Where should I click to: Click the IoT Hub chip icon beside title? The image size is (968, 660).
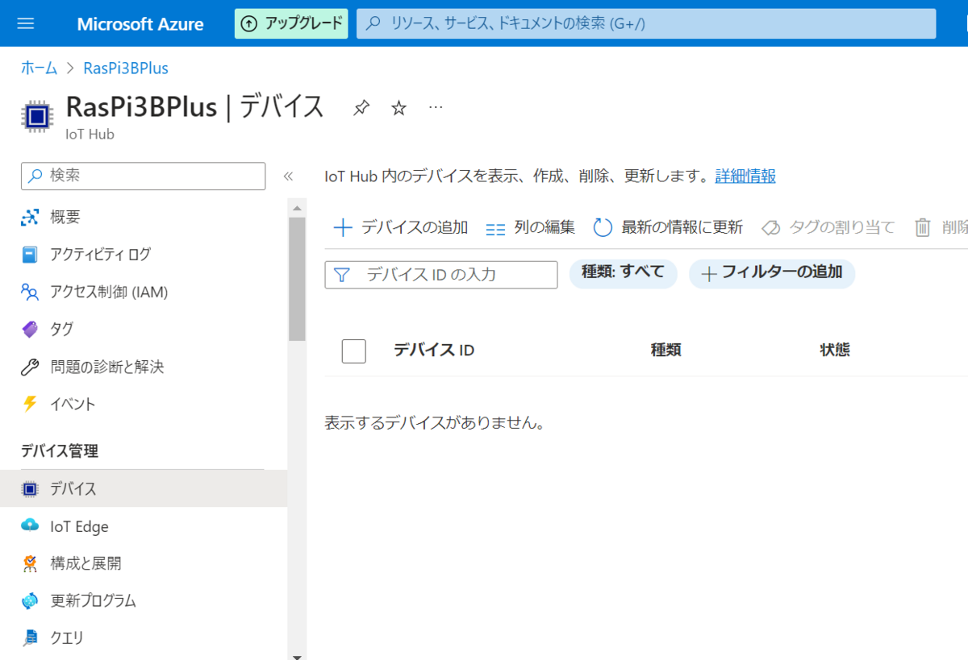coord(36,116)
